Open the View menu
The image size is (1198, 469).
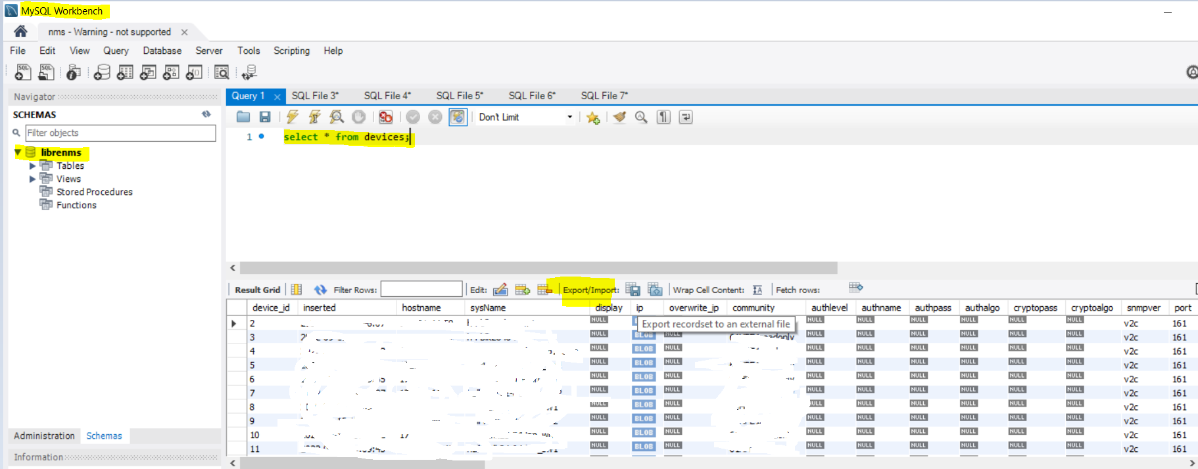point(80,51)
